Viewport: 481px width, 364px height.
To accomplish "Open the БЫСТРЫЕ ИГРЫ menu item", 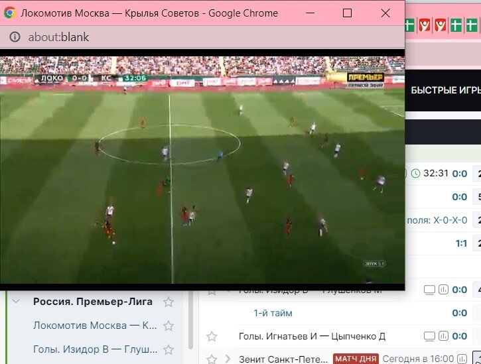I will coord(445,90).
